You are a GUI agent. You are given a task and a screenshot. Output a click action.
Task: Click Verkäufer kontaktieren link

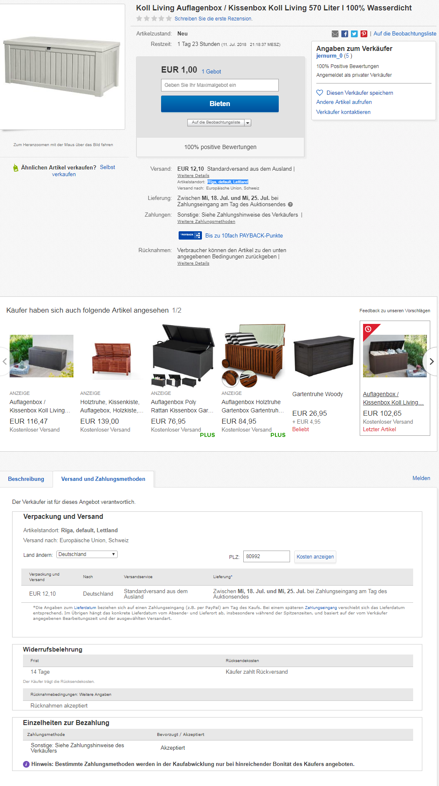[x=343, y=112]
